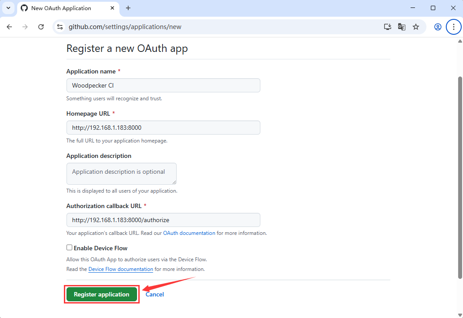Click the scrollbar down arrow
Viewport: 463px width, 318px height.
(460, 315)
